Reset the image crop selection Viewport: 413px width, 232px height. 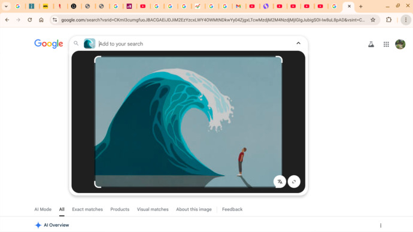294,182
